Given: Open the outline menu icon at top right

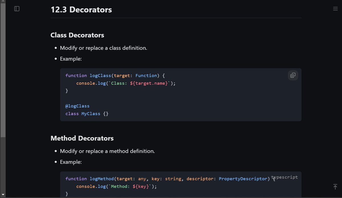Looking at the screenshot, I should [x=335, y=9].
